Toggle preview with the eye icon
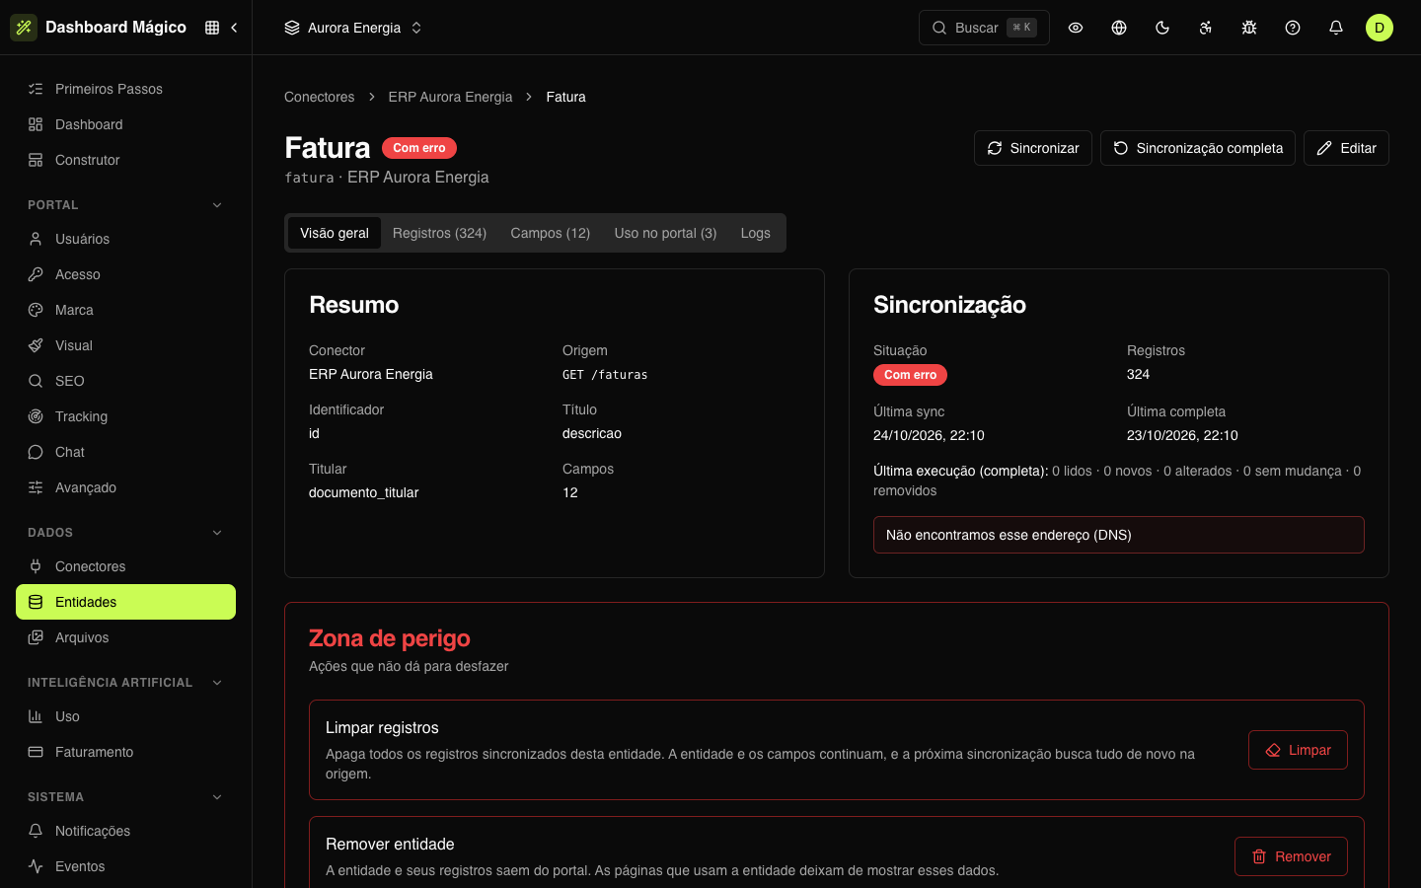The width and height of the screenshot is (1421, 888). tap(1076, 28)
